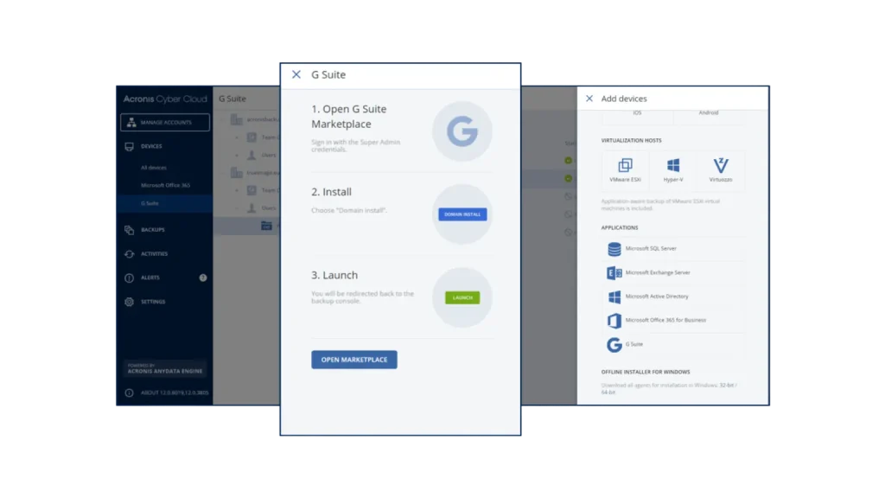Select G Suite under Devices in sidebar

(x=164, y=203)
